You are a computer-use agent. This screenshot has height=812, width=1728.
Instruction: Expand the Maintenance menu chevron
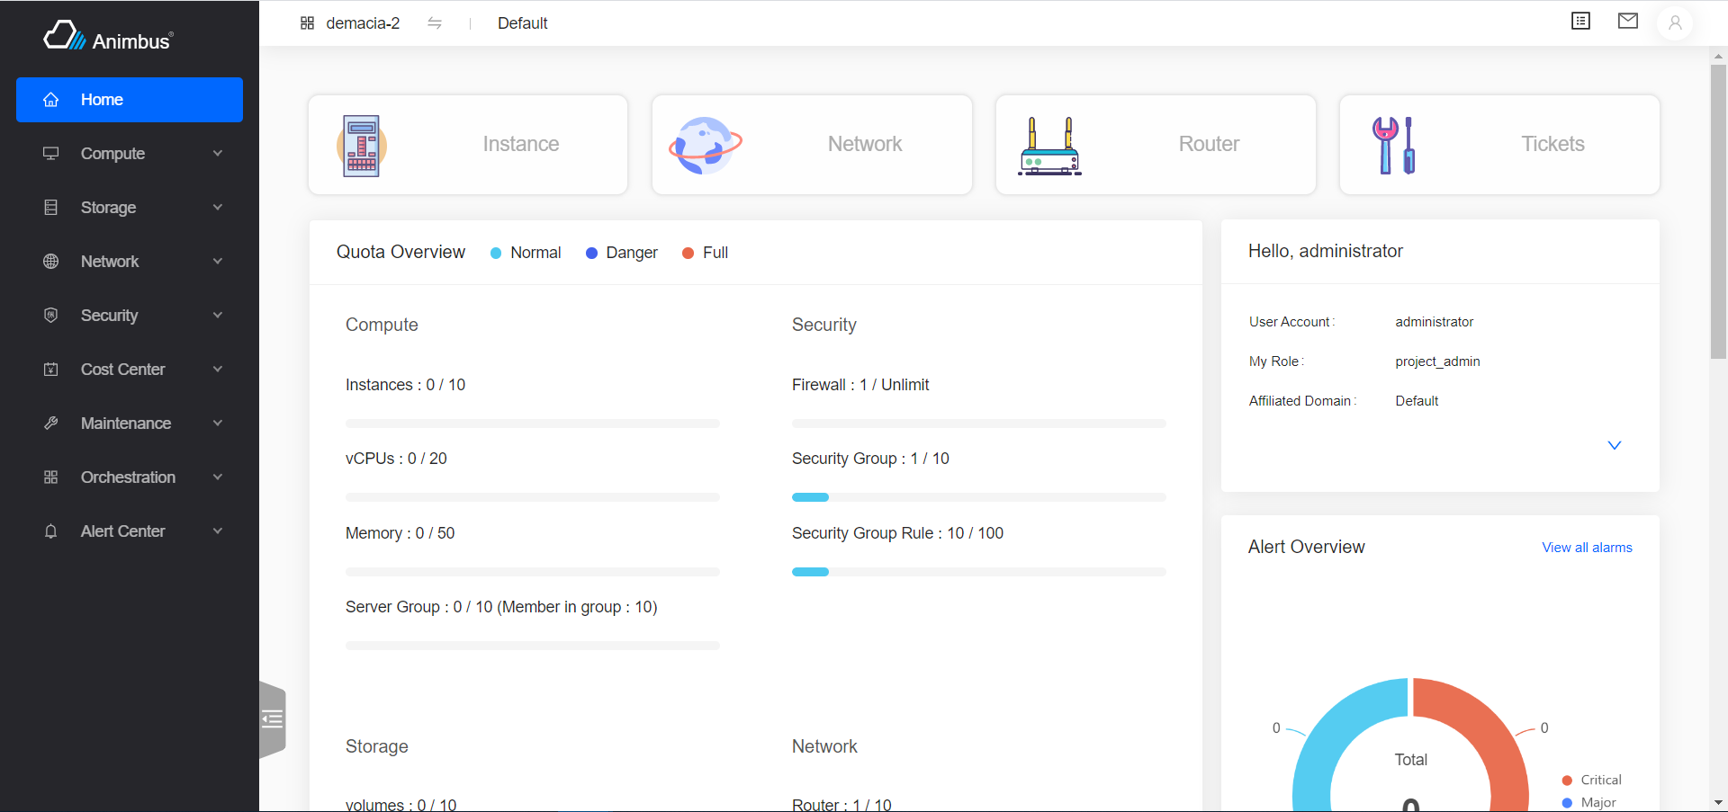pos(218,424)
